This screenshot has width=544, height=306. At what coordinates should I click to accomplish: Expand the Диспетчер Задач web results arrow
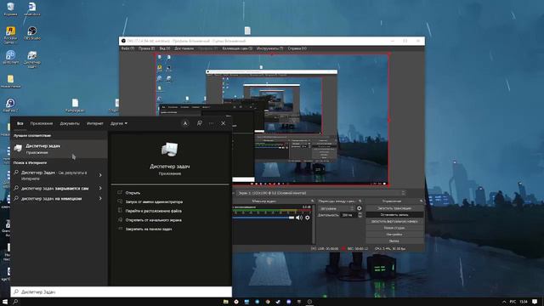point(100,175)
